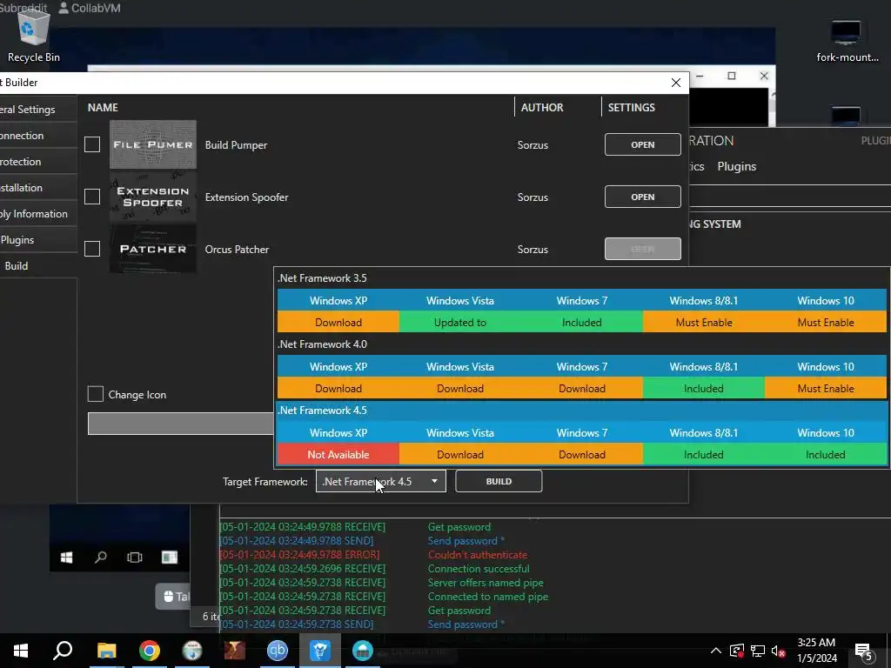This screenshot has width=891, height=668.
Task: Click CollabVM label at top left
Action: tap(90, 8)
